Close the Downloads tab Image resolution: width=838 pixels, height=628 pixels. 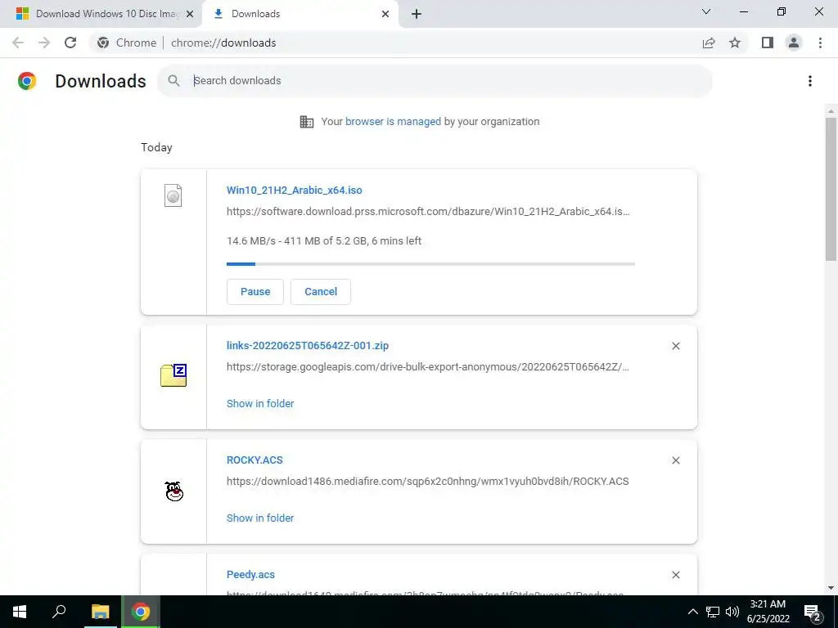point(385,14)
